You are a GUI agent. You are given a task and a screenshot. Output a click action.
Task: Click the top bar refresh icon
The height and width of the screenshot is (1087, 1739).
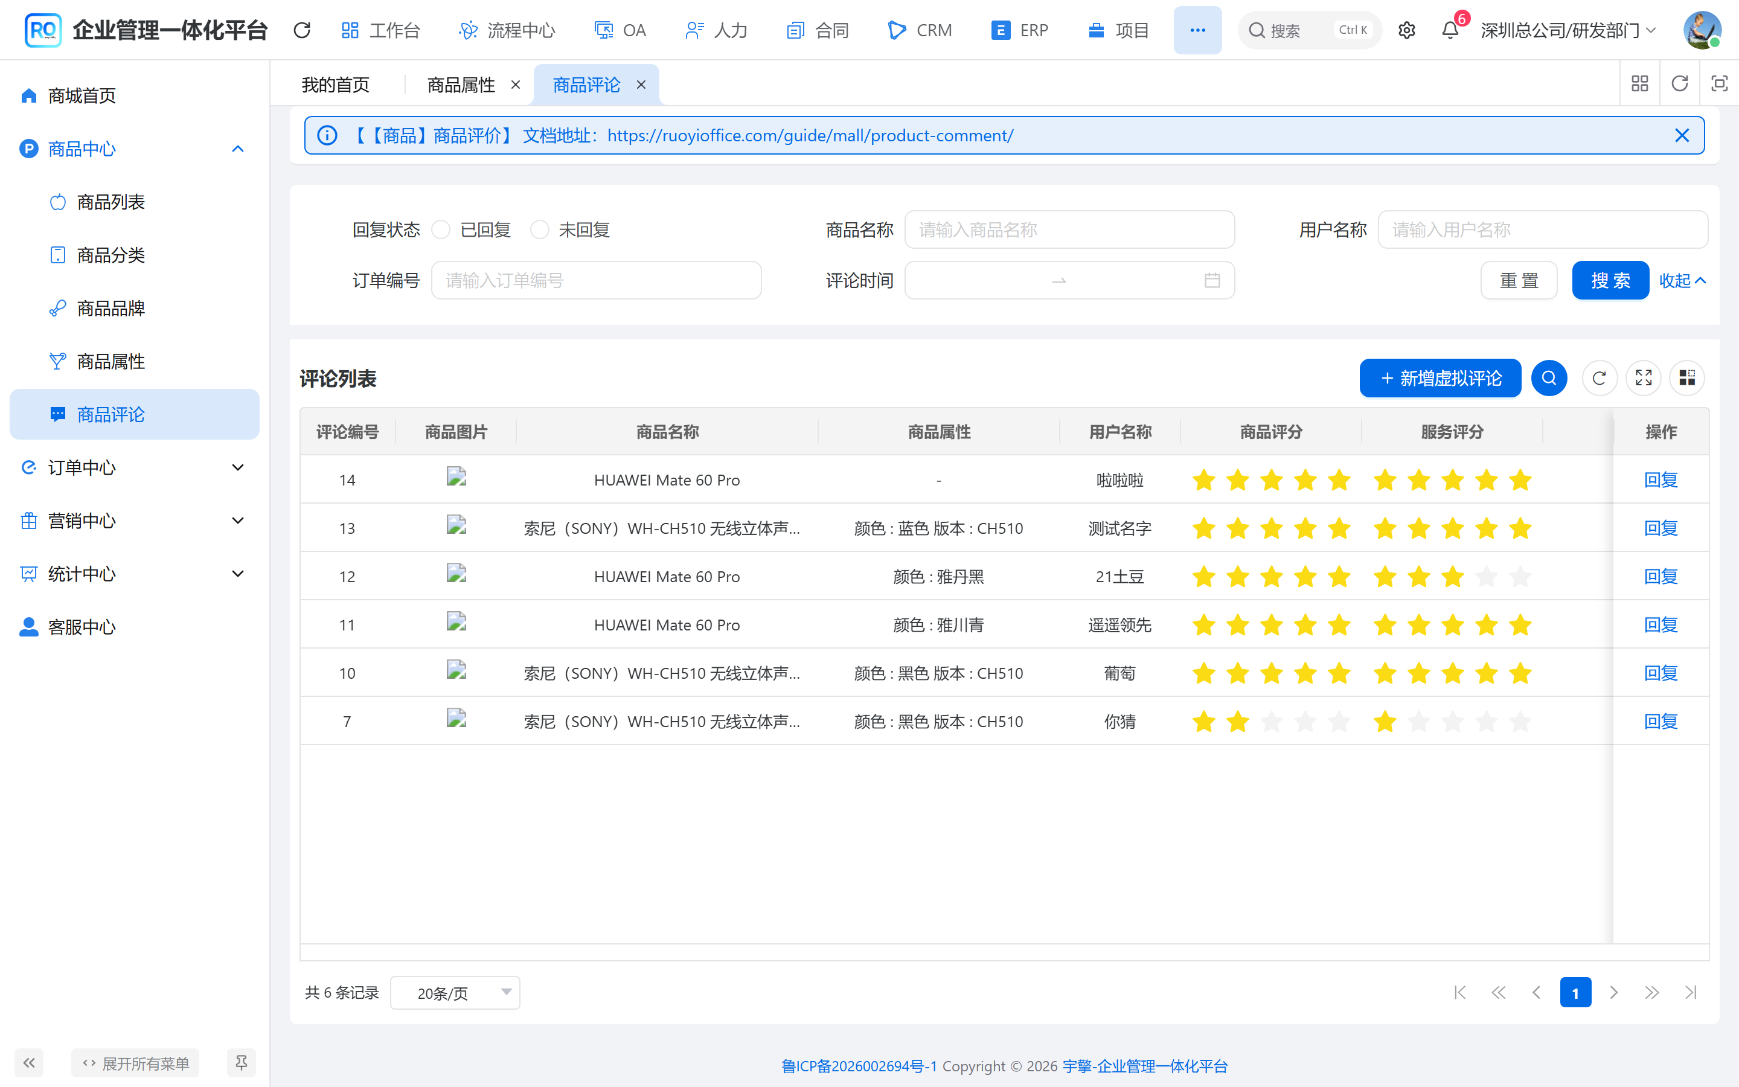pos(302,30)
